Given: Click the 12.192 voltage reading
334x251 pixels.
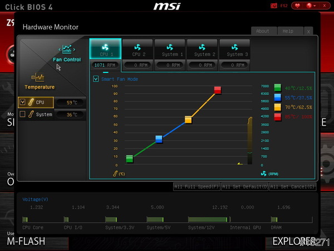Looking at the screenshot, I should (220, 207).
